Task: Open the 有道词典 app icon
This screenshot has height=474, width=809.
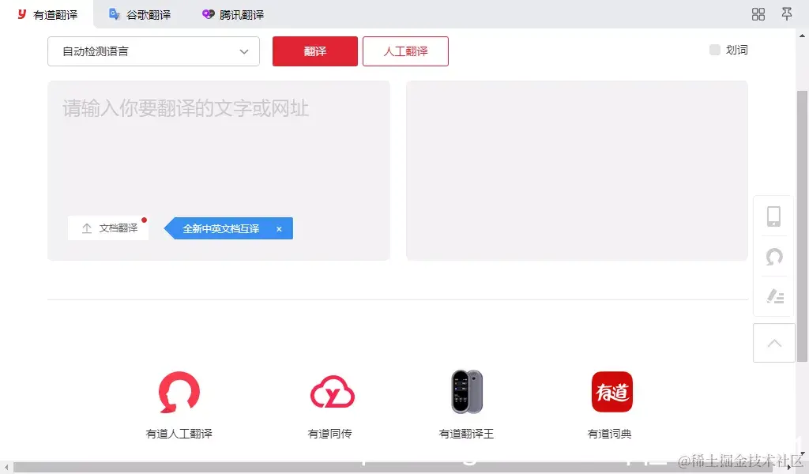Action: tap(612, 391)
